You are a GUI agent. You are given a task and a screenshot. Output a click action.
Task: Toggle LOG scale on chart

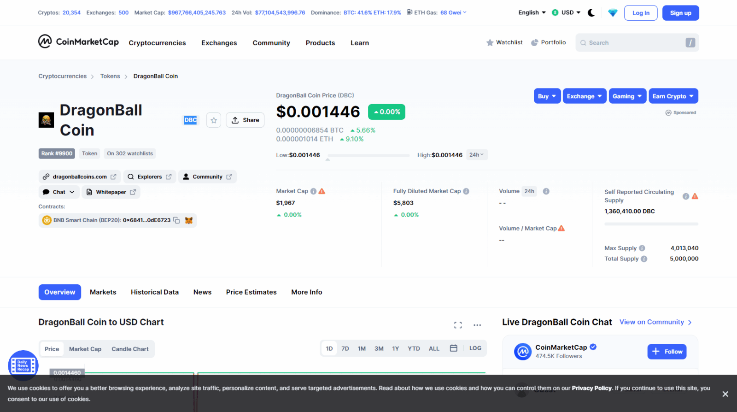[475, 348]
